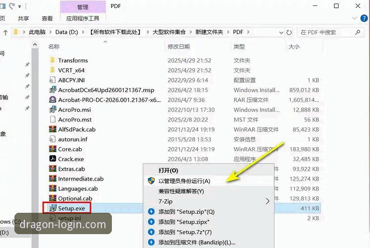The width and height of the screenshot is (370, 248).
Task: Expand breadcrumb arrow after PDF
Action: click(248, 32)
